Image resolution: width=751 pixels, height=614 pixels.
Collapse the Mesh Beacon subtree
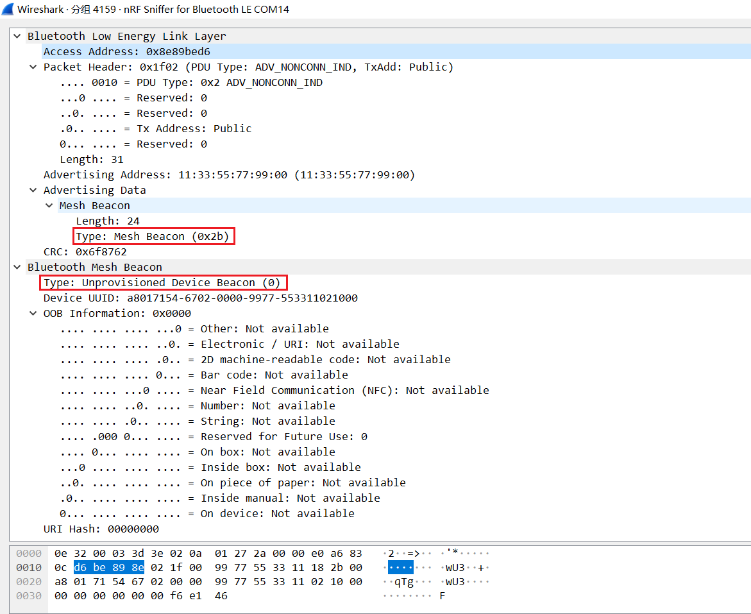click(49, 206)
